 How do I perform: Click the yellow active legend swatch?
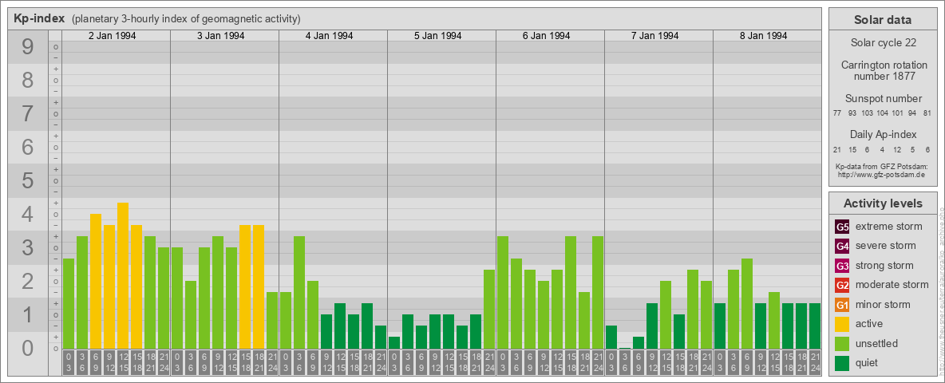[x=842, y=324]
